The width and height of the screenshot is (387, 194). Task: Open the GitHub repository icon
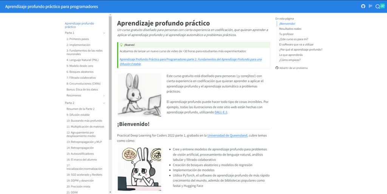click(364, 6)
